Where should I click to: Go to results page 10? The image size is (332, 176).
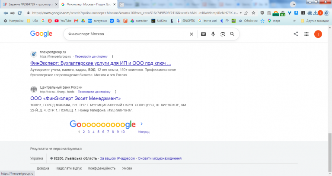(x=123, y=132)
